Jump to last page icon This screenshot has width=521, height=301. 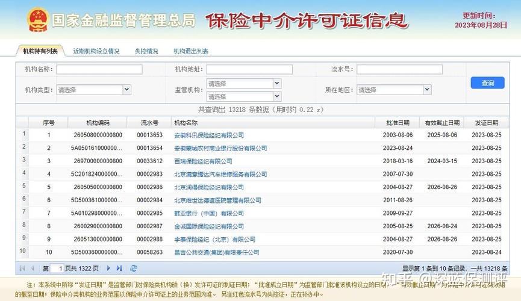click(x=119, y=268)
